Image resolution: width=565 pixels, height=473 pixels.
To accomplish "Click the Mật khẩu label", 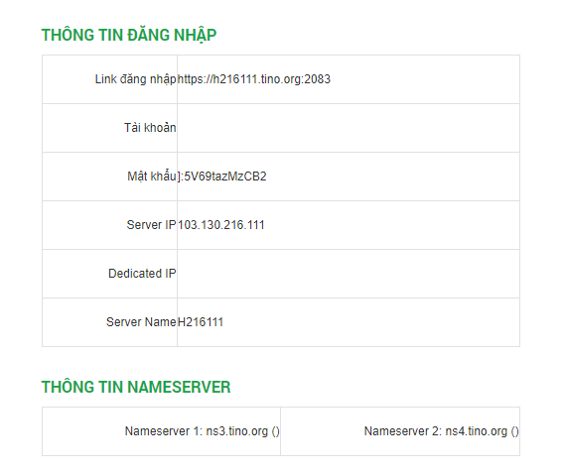I will pos(152,177).
